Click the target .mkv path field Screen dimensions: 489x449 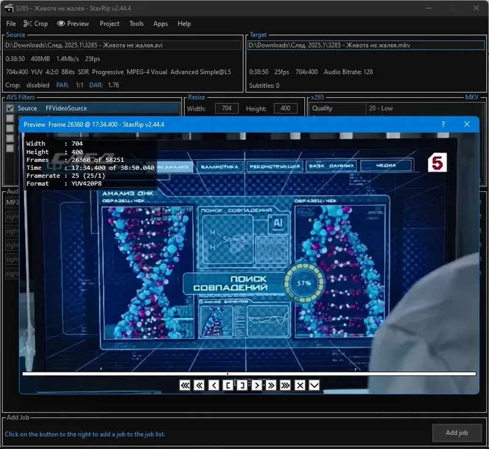coord(366,45)
